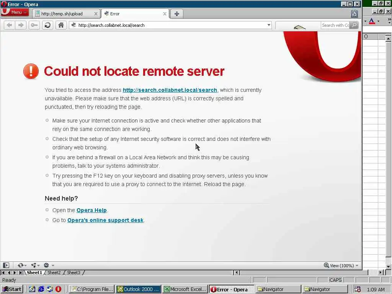Jump to first sheet navigation arrow in Excel
Viewport: 392px width, 294px height.
pos(3,273)
